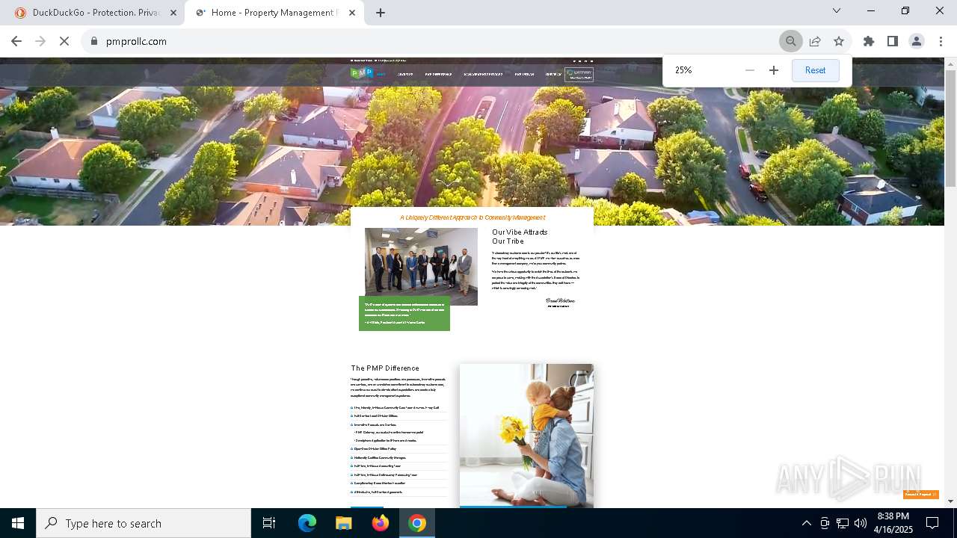This screenshot has height=538, width=957.
Task: Click the mother and child photo
Action: point(526,435)
